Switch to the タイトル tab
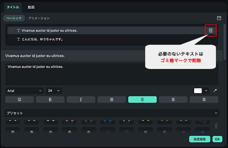 [x=13, y=7]
